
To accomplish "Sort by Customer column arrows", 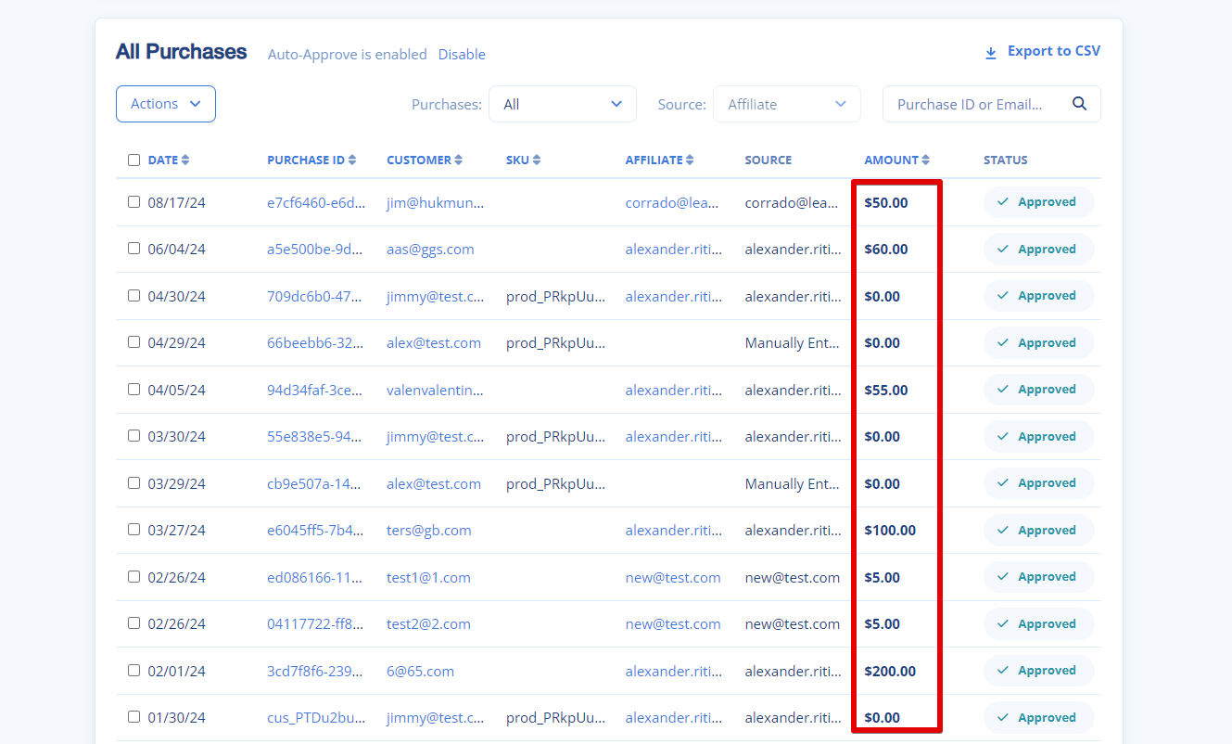I will pos(459,160).
